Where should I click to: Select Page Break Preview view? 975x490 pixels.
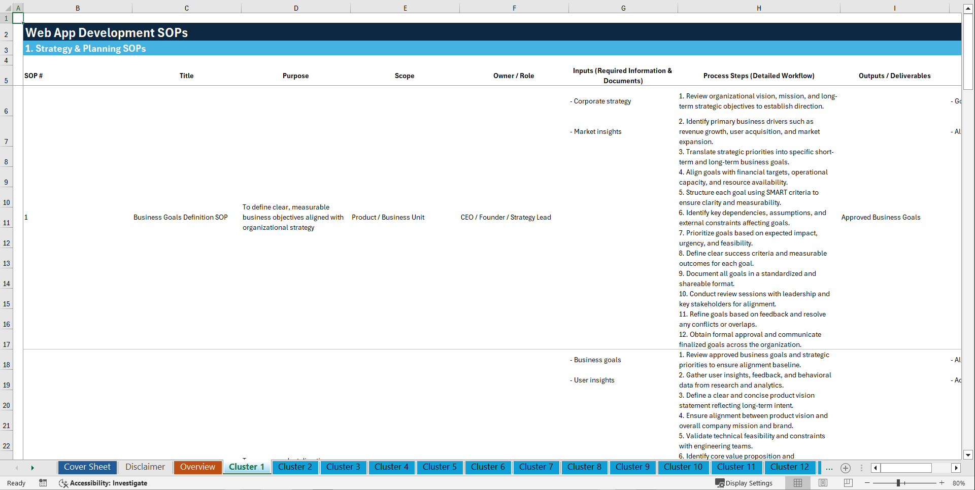point(847,483)
